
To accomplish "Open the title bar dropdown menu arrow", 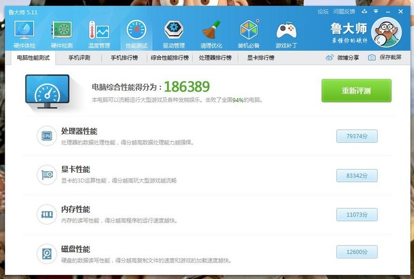I will coord(376,11).
